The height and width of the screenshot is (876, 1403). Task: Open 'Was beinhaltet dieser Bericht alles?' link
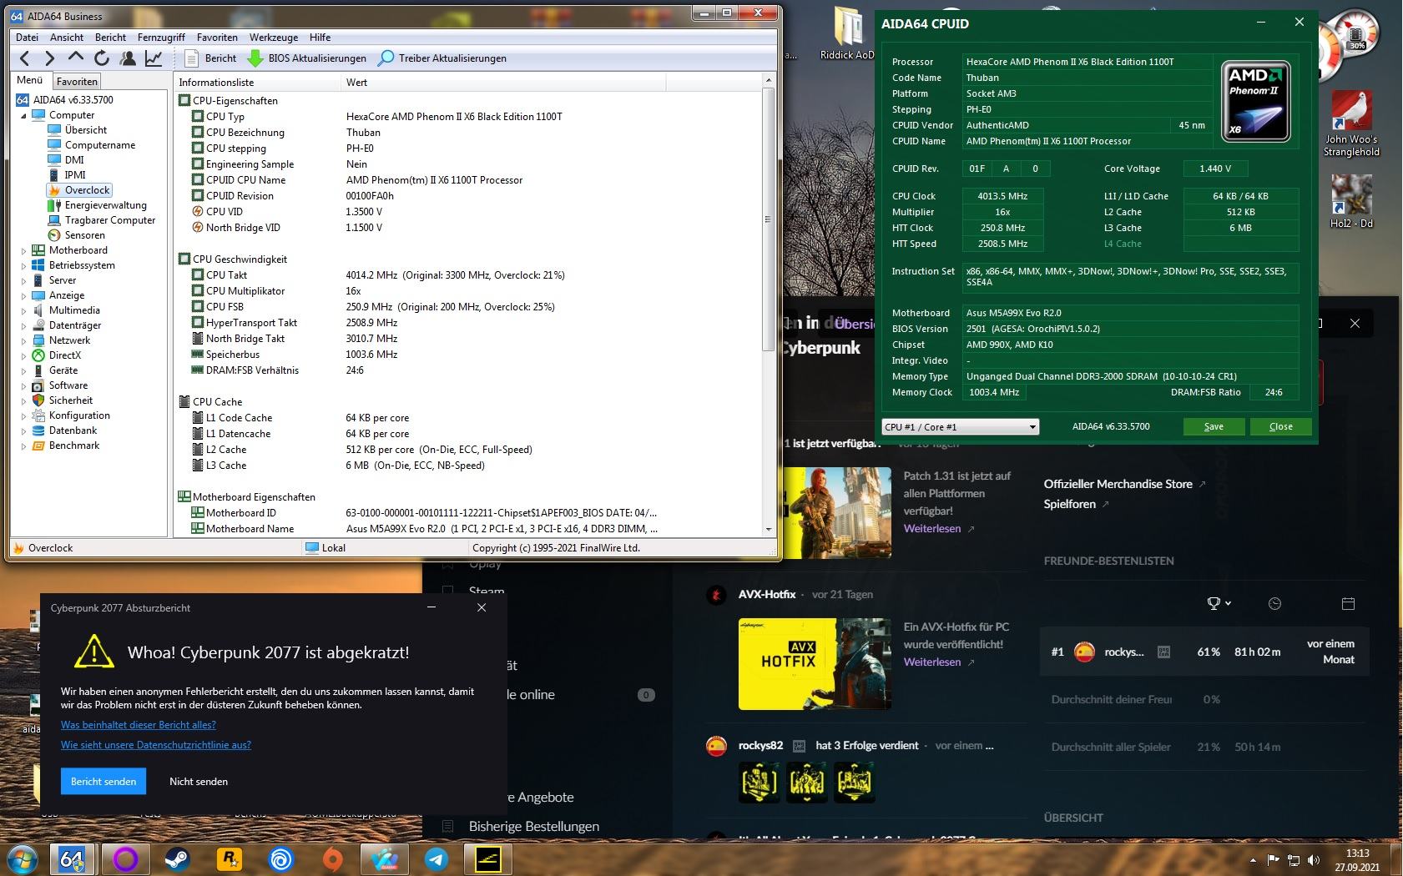coord(139,725)
